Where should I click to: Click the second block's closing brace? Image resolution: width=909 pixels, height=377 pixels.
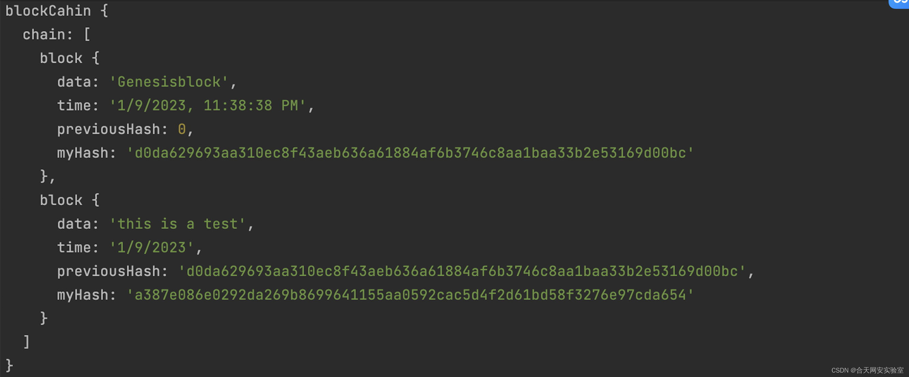tap(44, 318)
